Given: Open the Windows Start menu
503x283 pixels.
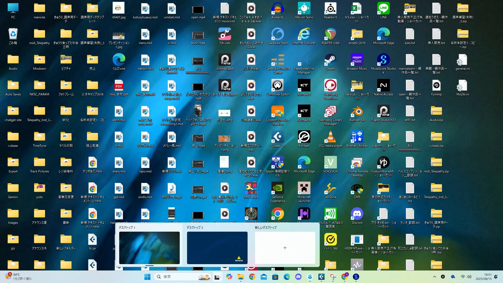Looking at the screenshot, I should click(x=147, y=277).
